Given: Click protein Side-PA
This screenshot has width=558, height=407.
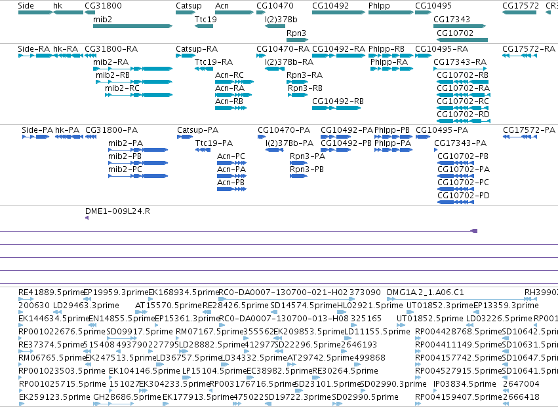Looking at the screenshot, I should point(35,137).
